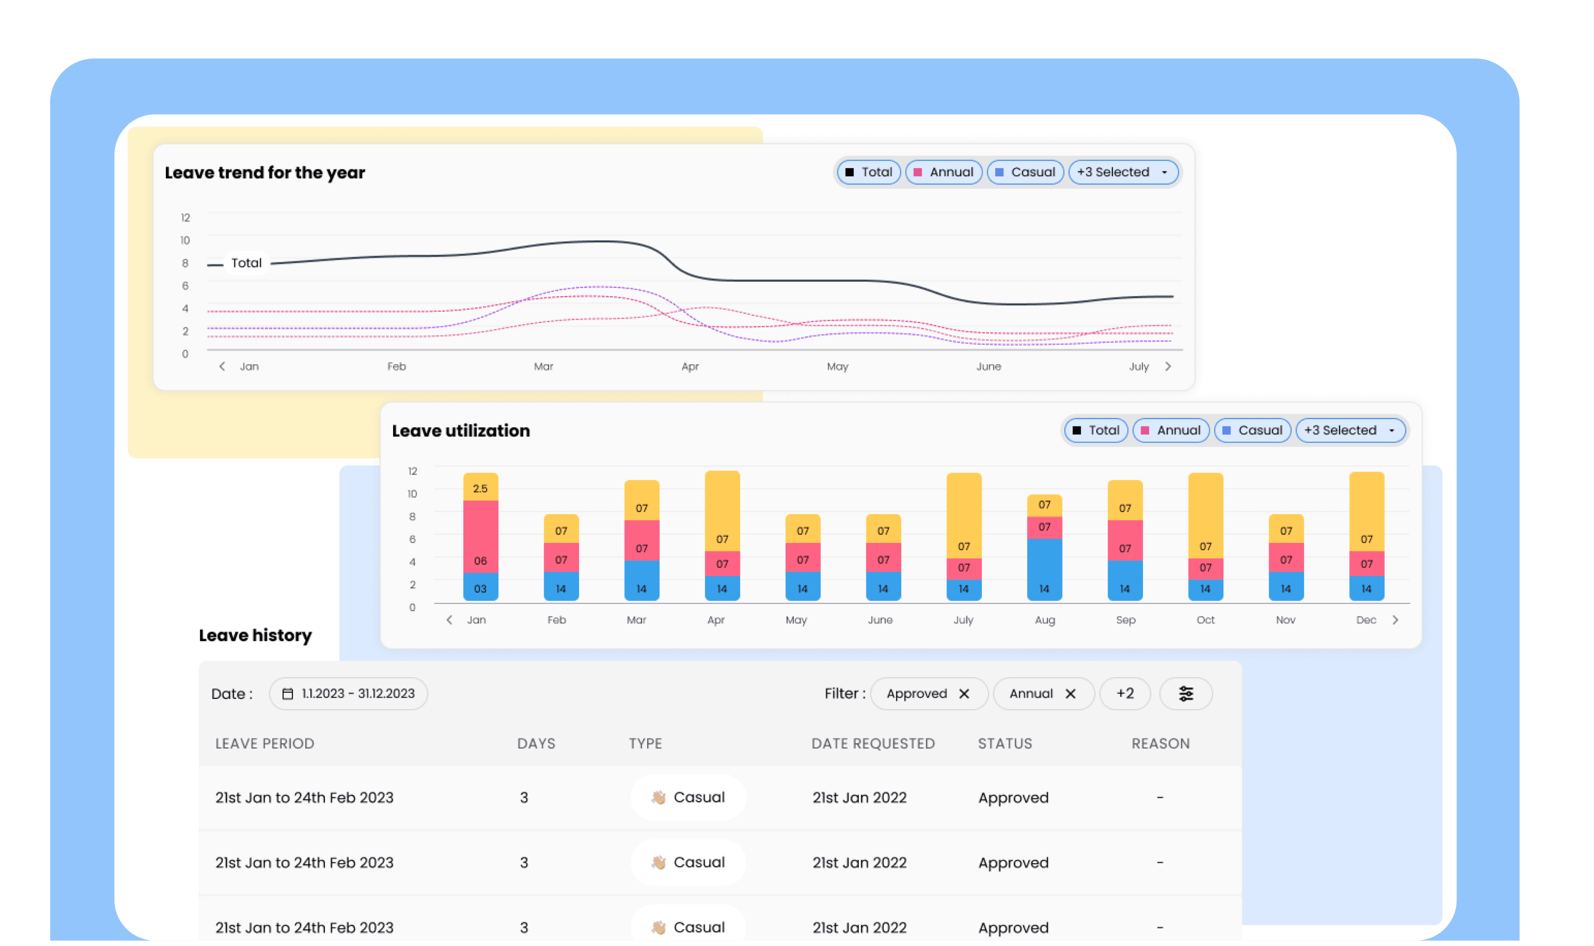Screen dimensions: 1594x946
Task: Toggle Casual series in Leave utilization chart
Action: pos(1252,430)
